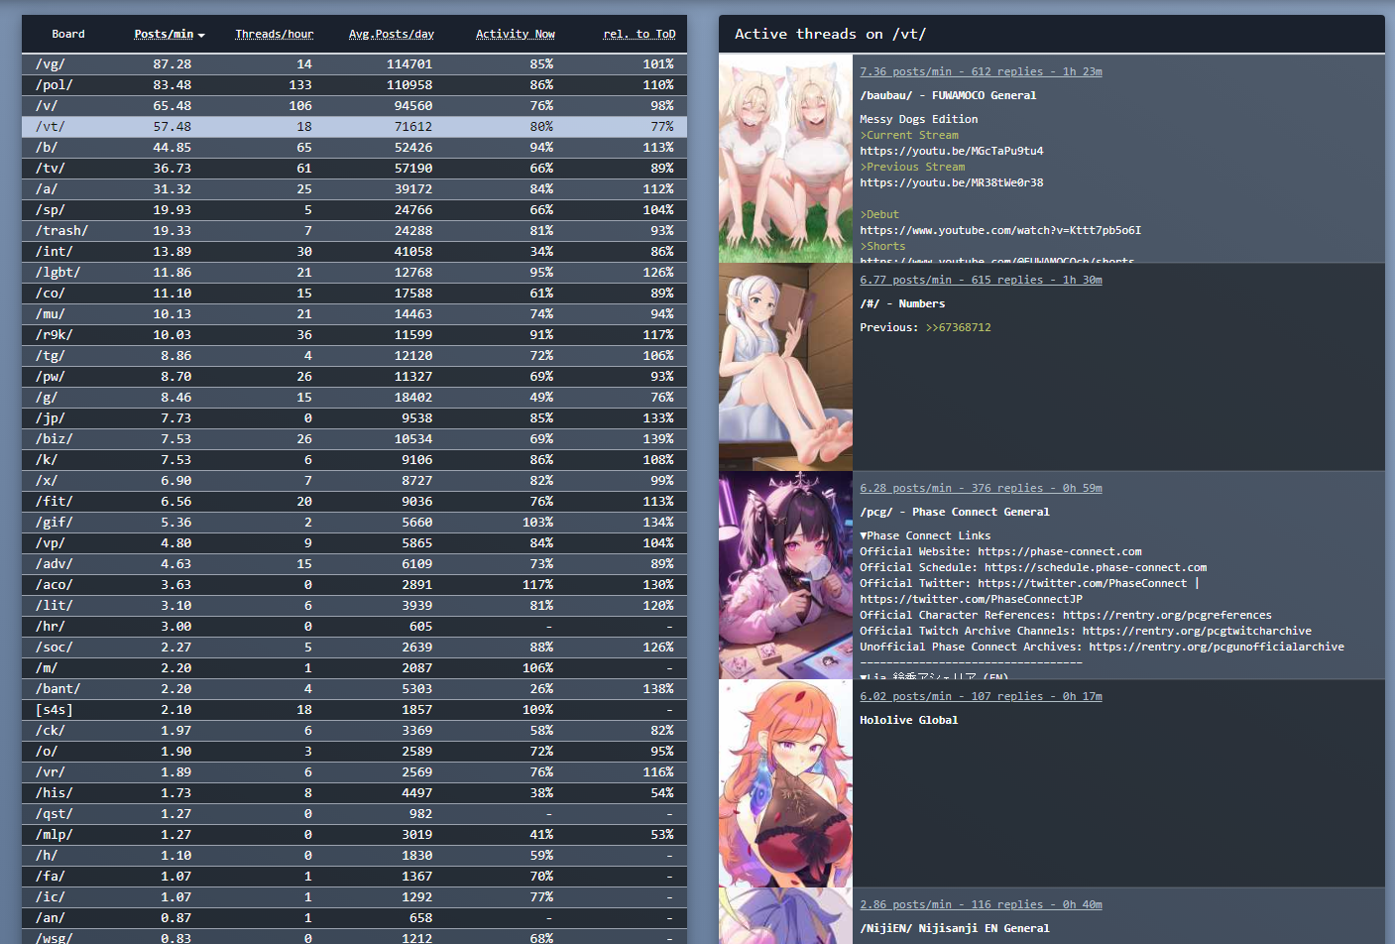Viewport: 1395px width, 944px height.
Task: Click the Board column header
Action: pyautogui.click(x=68, y=34)
